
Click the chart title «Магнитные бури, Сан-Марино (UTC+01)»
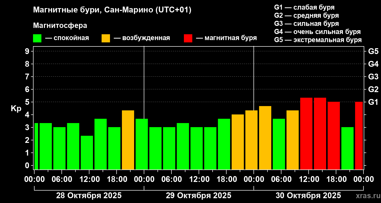tap(112, 10)
